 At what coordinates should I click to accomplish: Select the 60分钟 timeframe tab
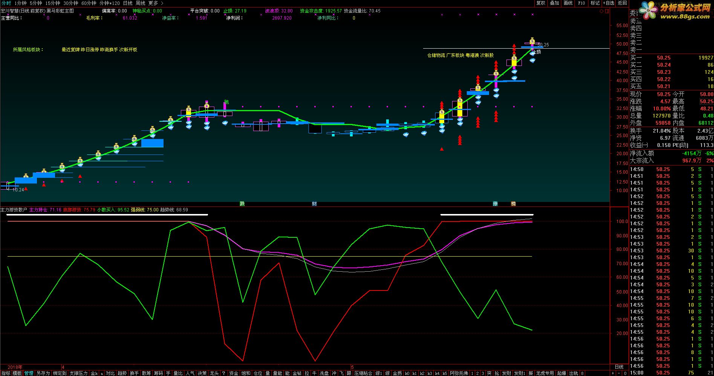tap(89, 3)
